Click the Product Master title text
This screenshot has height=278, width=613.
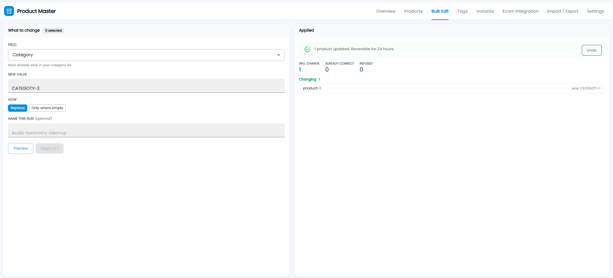[x=36, y=11]
